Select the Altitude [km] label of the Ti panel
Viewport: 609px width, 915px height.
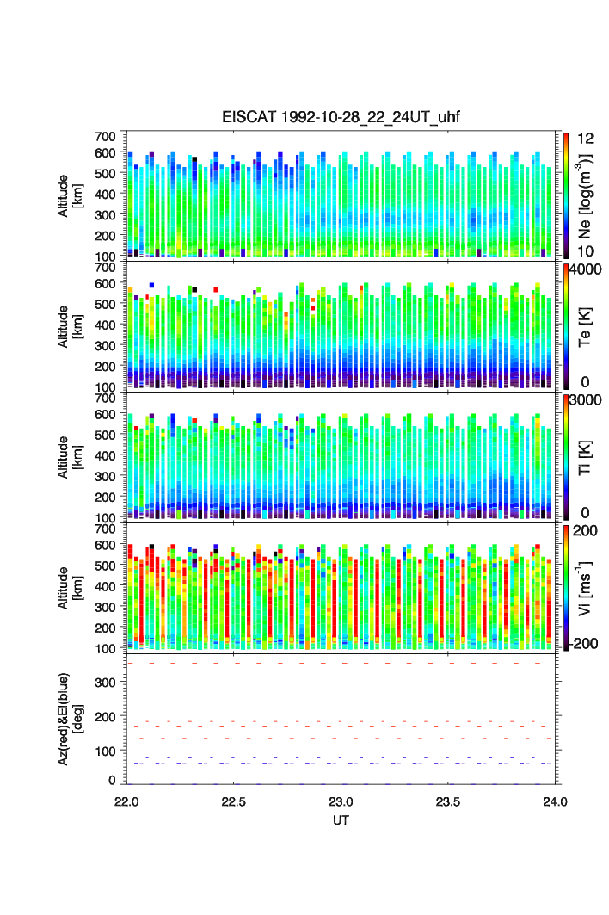click(70, 458)
